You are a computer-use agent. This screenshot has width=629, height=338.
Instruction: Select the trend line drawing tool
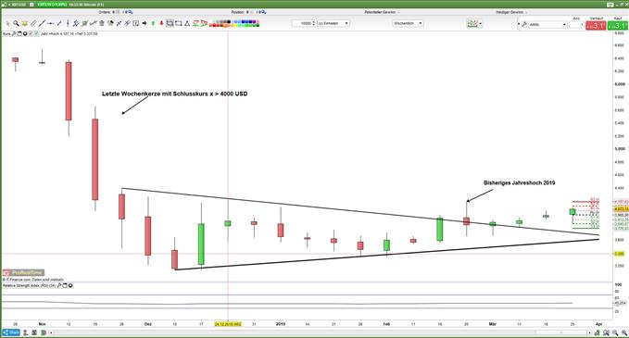[x=42, y=23]
